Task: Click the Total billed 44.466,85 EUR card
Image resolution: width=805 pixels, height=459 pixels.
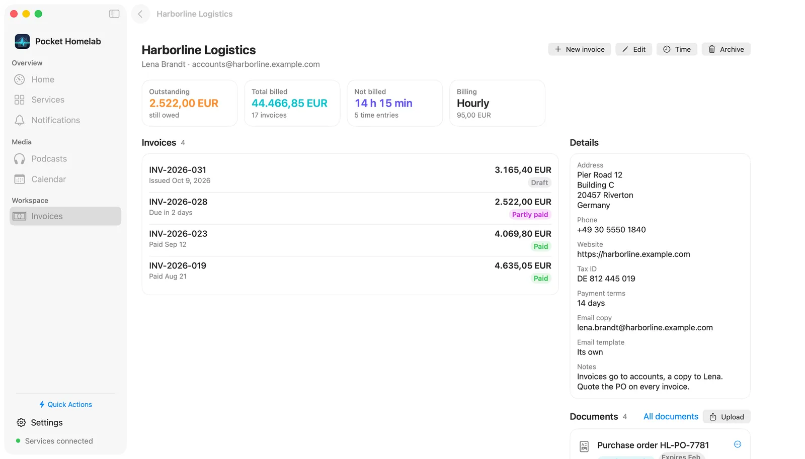Action: tap(292, 103)
